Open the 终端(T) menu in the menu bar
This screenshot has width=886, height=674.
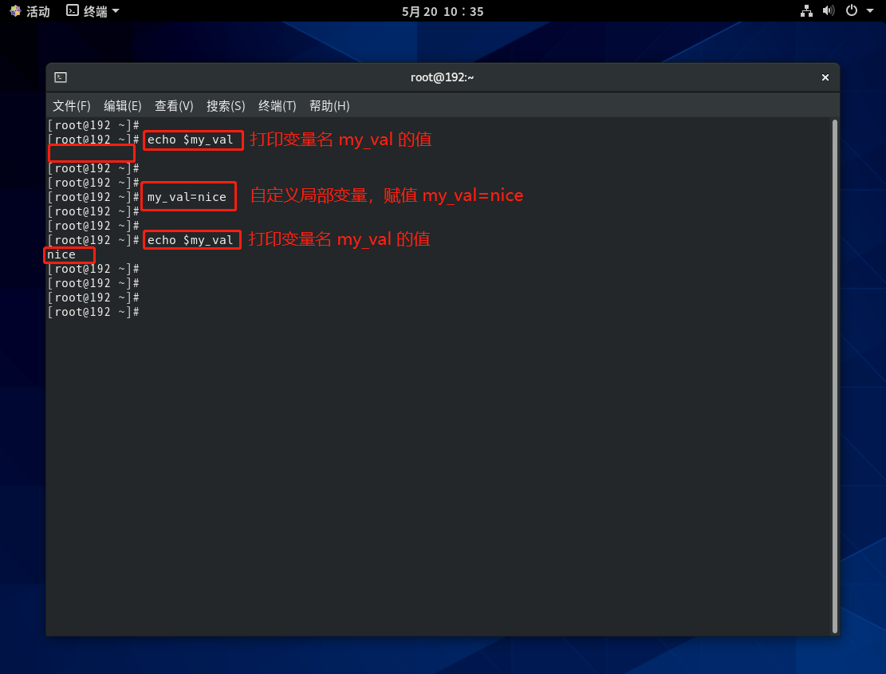tap(278, 106)
